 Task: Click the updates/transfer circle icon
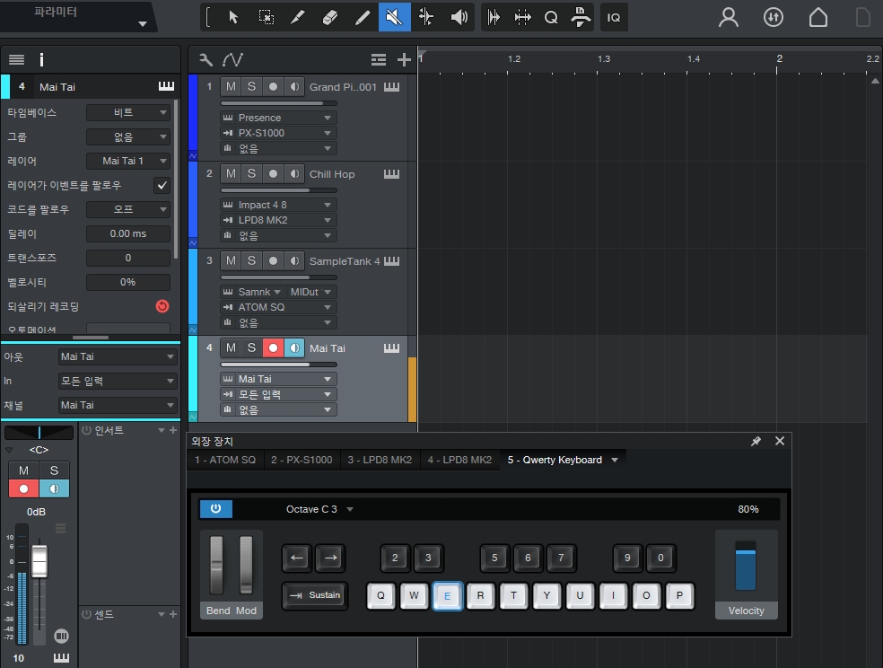(x=774, y=17)
